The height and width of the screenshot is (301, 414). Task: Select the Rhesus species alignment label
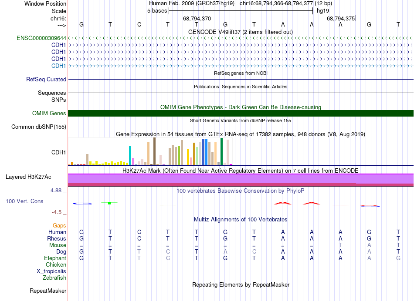point(57,239)
